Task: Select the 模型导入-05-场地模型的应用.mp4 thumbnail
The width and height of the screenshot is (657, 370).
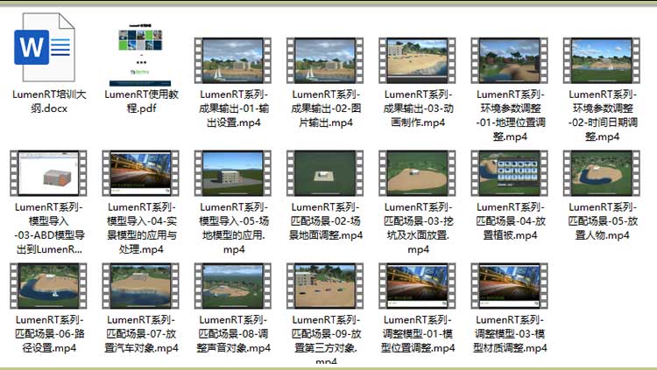Action: pos(232,173)
